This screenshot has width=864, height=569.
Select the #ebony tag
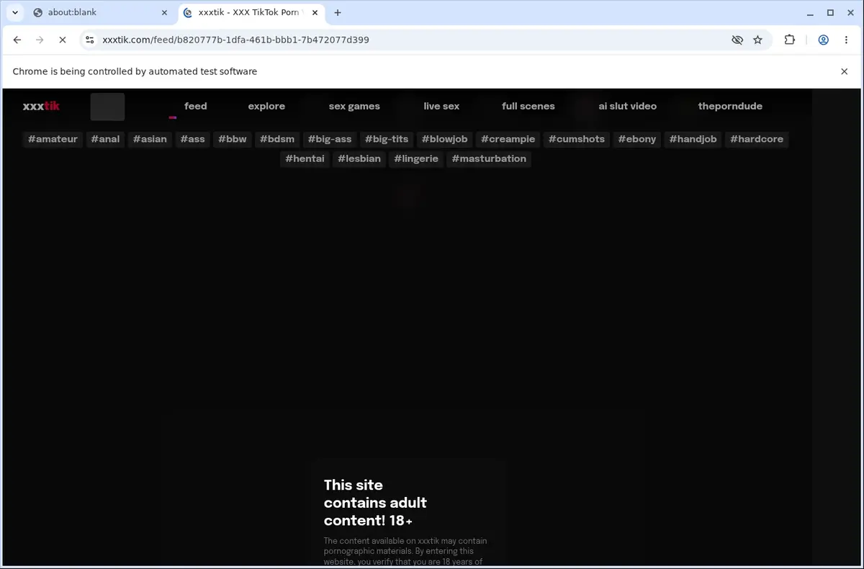637,139
